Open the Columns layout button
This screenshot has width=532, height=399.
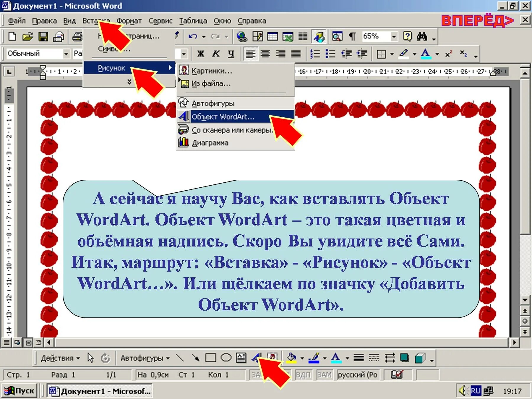coord(303,37)
